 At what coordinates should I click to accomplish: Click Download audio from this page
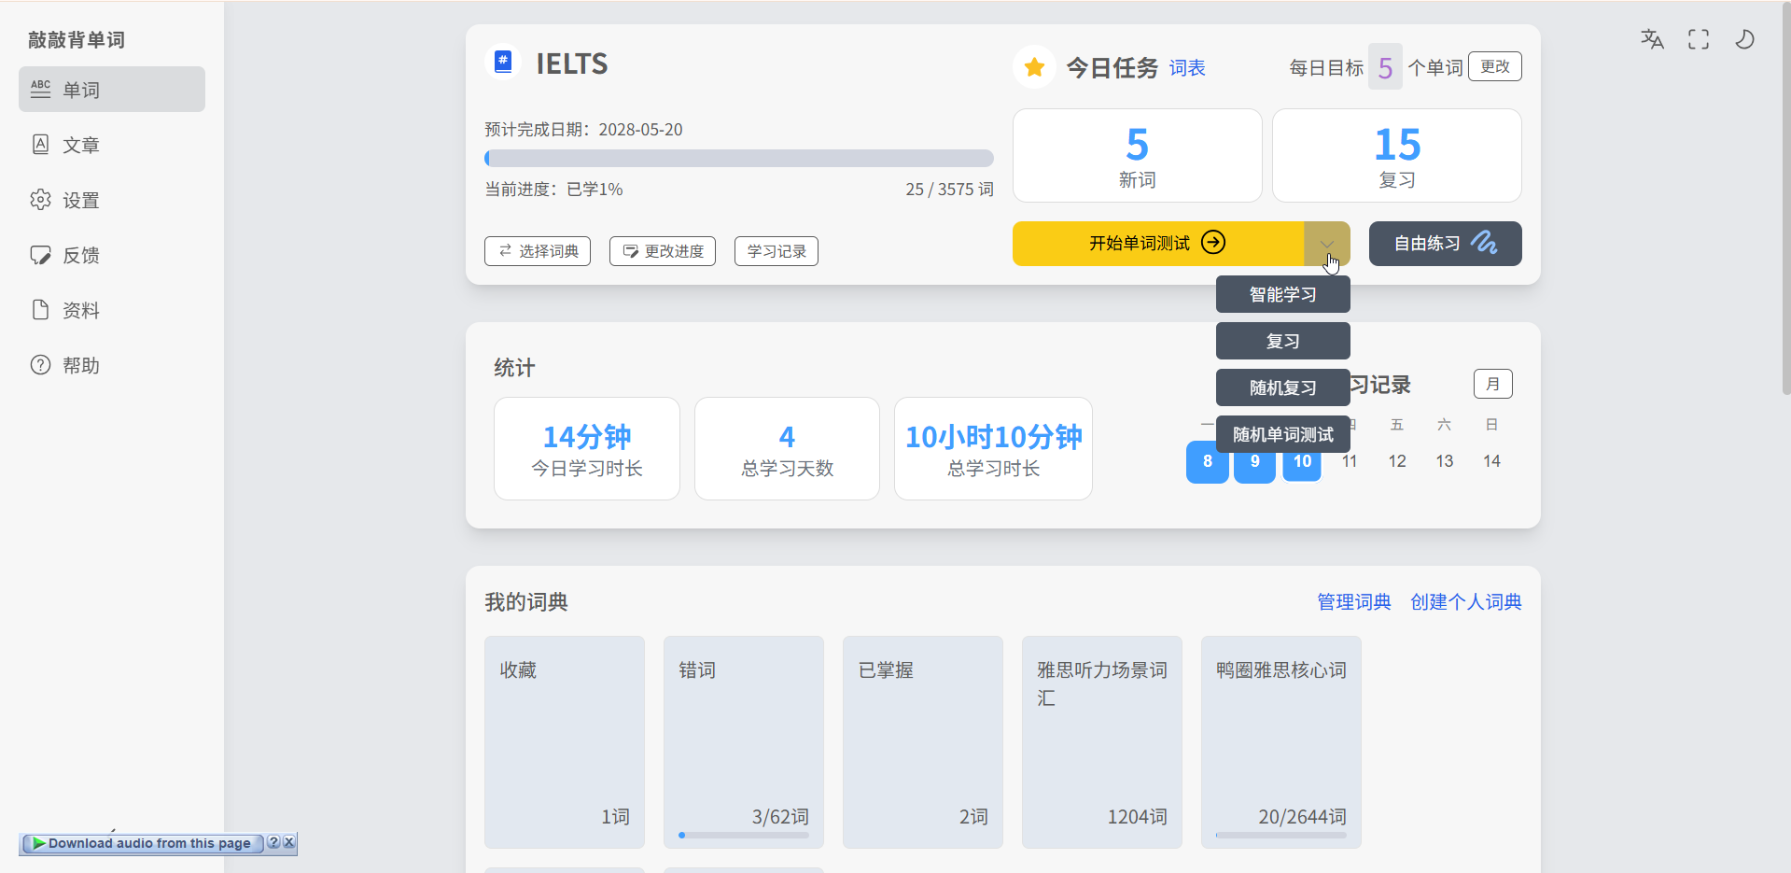pyautogui.click(x=142, y=843)
